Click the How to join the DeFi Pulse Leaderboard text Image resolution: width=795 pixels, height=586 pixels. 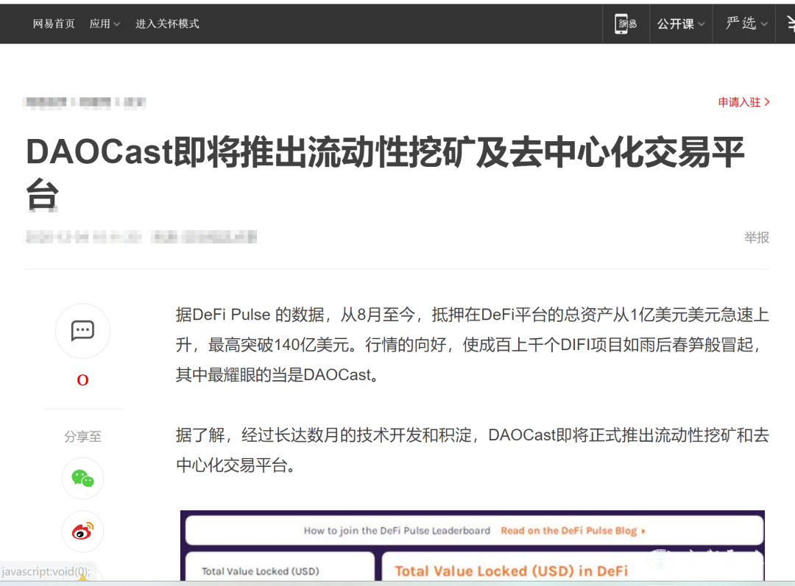pos(397,531)
